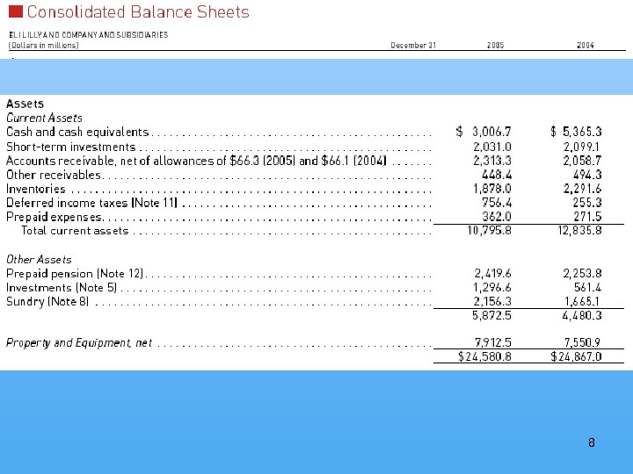Click the value '561.4'

click(x=588, y=287)
